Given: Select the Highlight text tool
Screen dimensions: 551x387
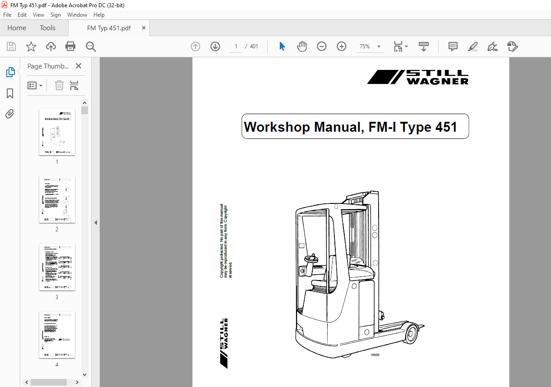Looking at the screenshot, I should (x=473, y=46).
